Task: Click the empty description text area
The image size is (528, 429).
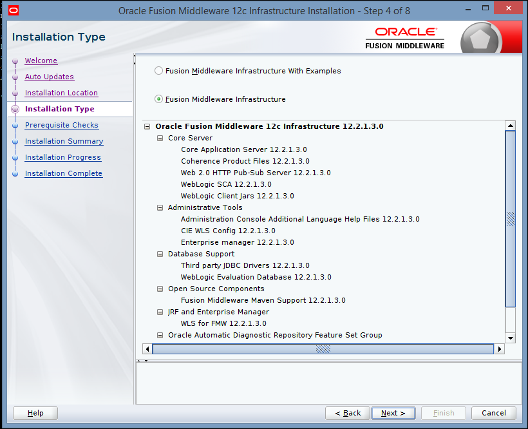Action: click(329, 383)
